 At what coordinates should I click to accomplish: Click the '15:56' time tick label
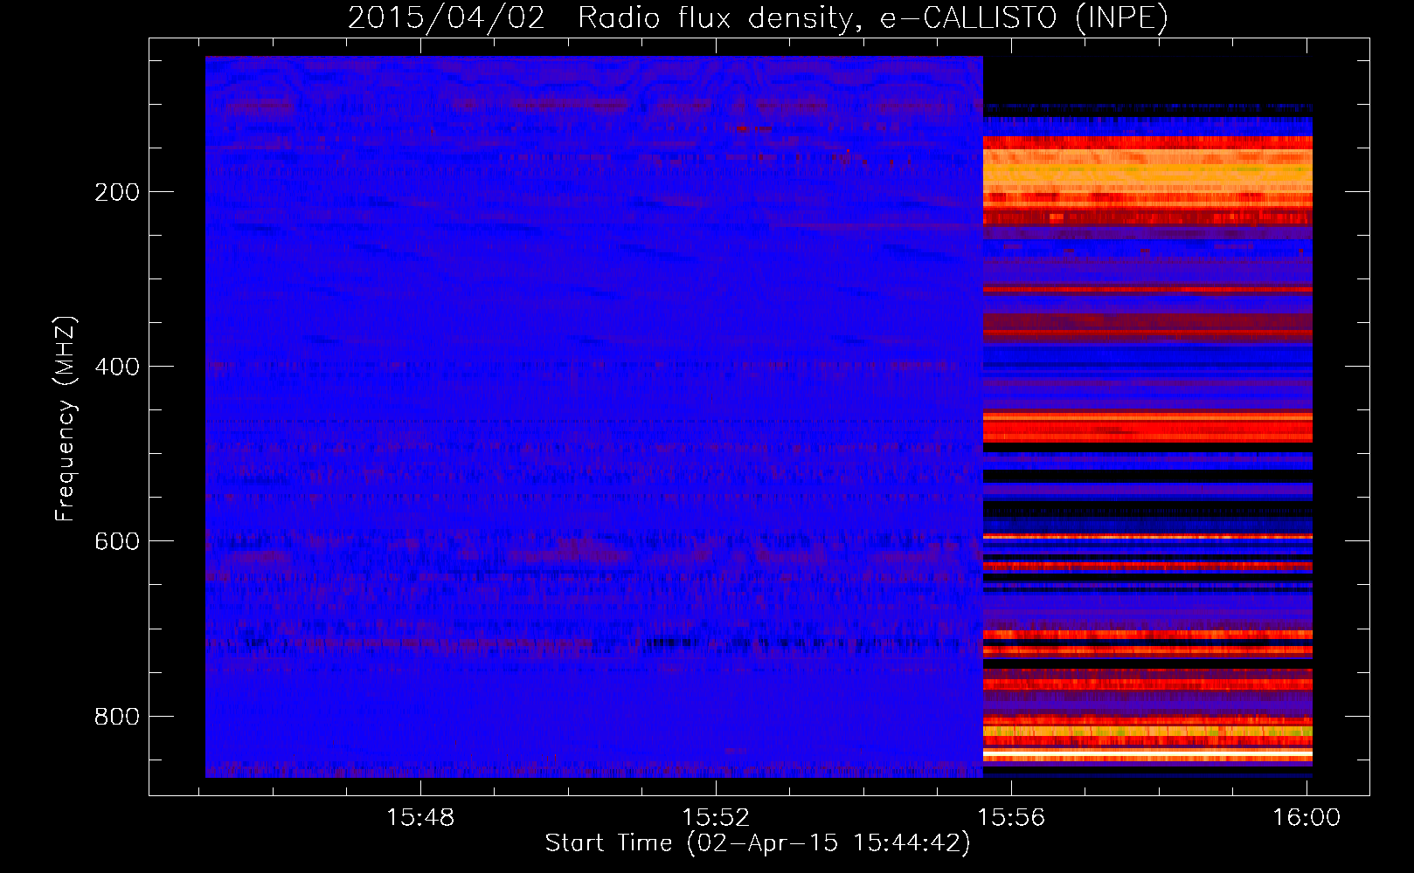[1011, 817]
